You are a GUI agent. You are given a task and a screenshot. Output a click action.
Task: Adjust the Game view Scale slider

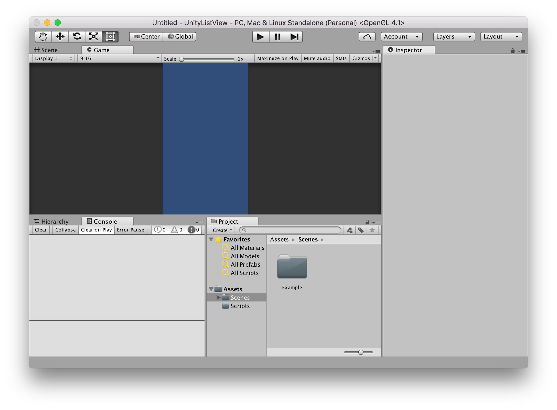coord(181,59)
